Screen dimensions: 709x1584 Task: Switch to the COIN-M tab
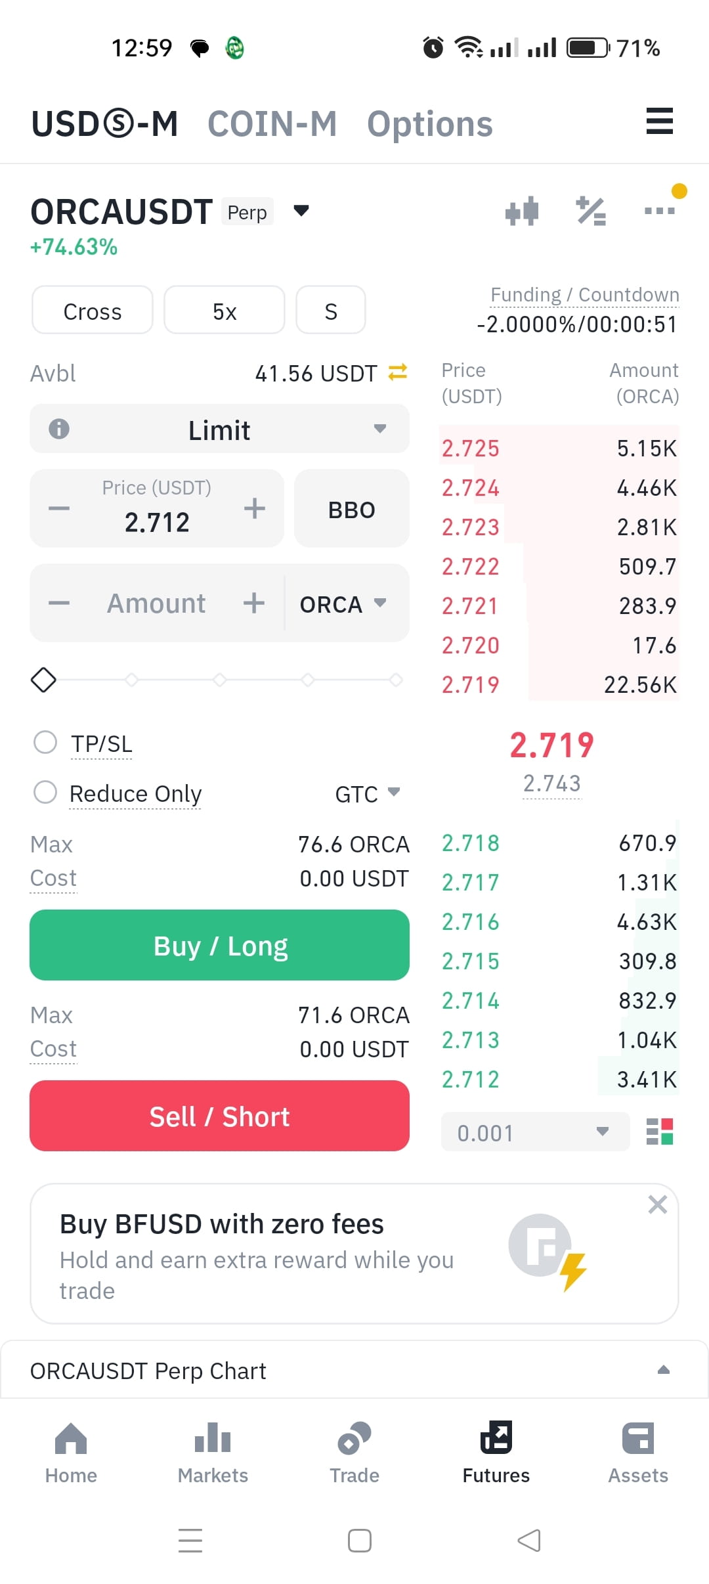[272, 123]
